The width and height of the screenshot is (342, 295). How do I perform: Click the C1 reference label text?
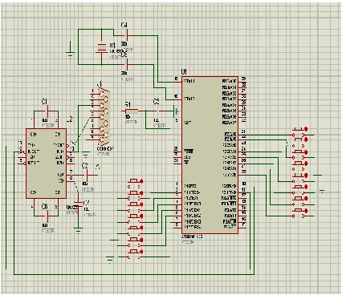44,102
